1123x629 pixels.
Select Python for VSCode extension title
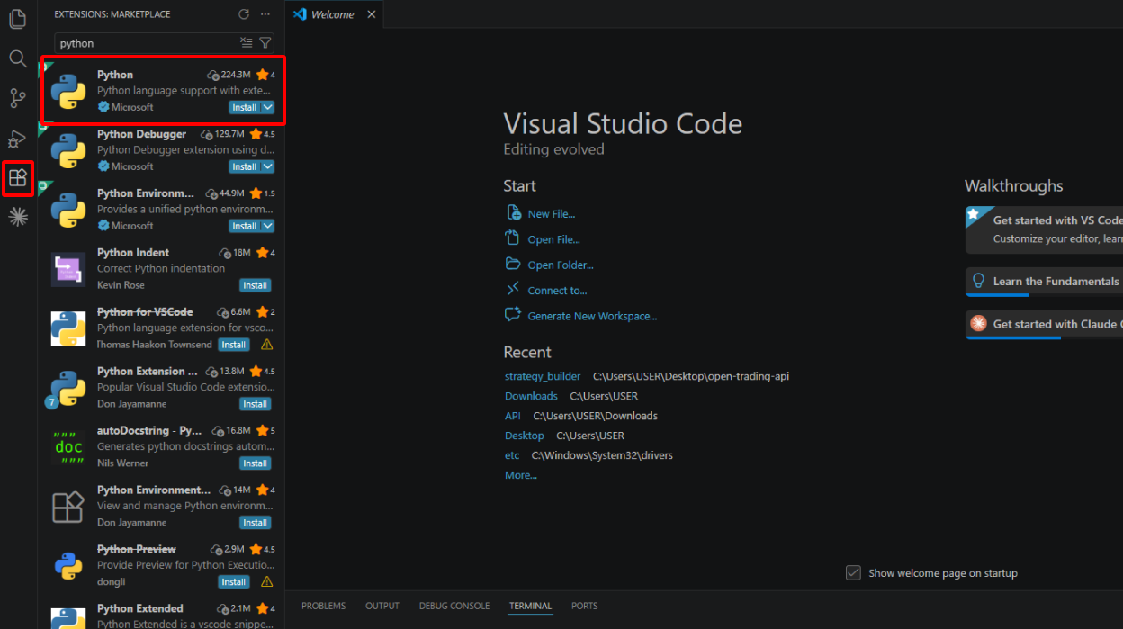[145, 311]
